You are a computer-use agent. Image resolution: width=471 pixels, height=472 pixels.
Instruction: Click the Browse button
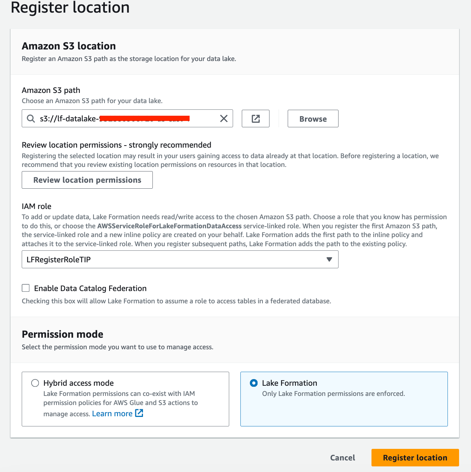313,119
